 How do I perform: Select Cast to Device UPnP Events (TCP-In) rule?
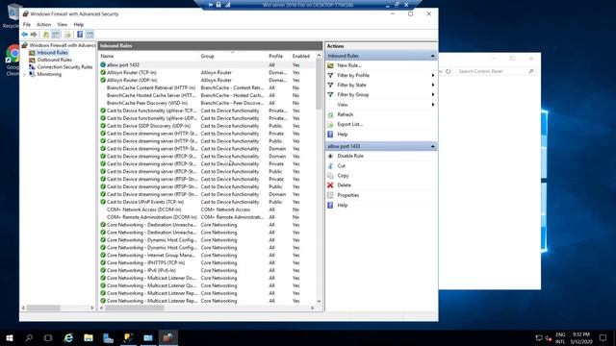point(207,202)
